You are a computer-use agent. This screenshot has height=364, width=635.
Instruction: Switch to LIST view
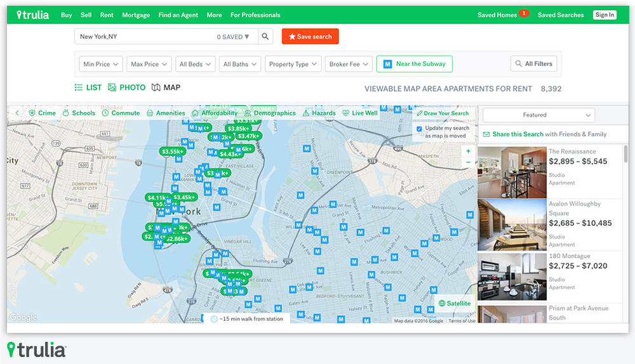(x=88, y=88)
